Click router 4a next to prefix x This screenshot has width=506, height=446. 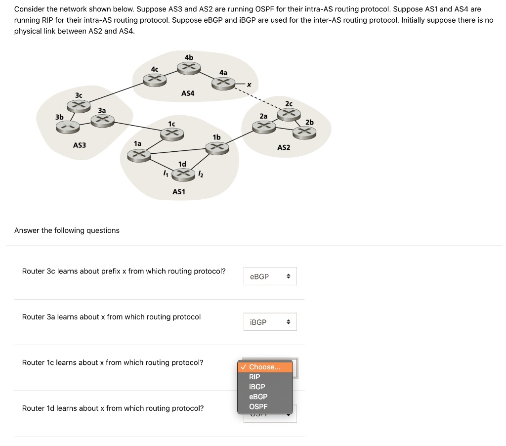(223, 83)
